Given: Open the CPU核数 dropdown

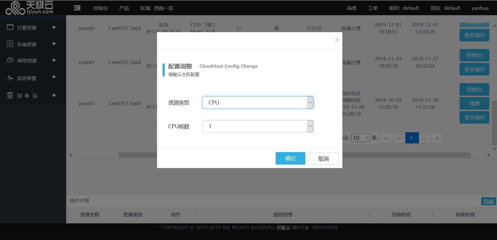Looking at the screenshot, I should tap(258, 126).
